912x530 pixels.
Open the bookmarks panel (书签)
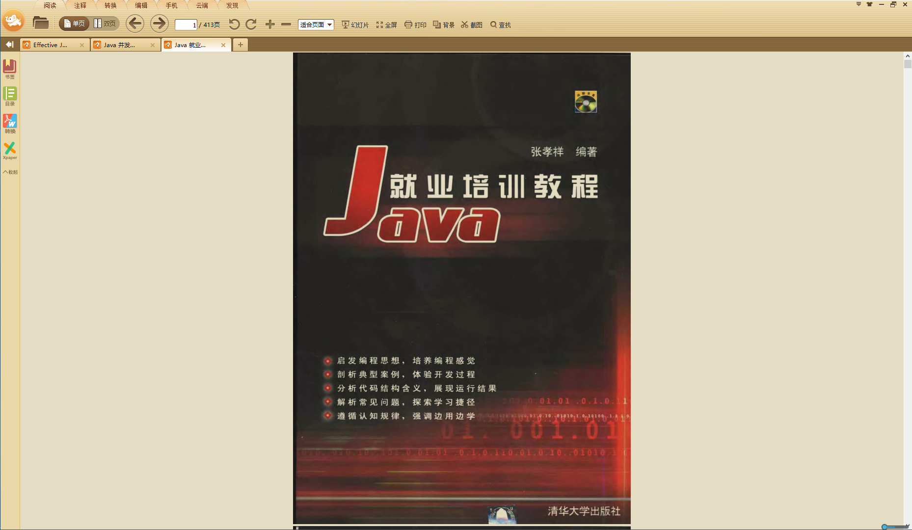tap(10, 69)
